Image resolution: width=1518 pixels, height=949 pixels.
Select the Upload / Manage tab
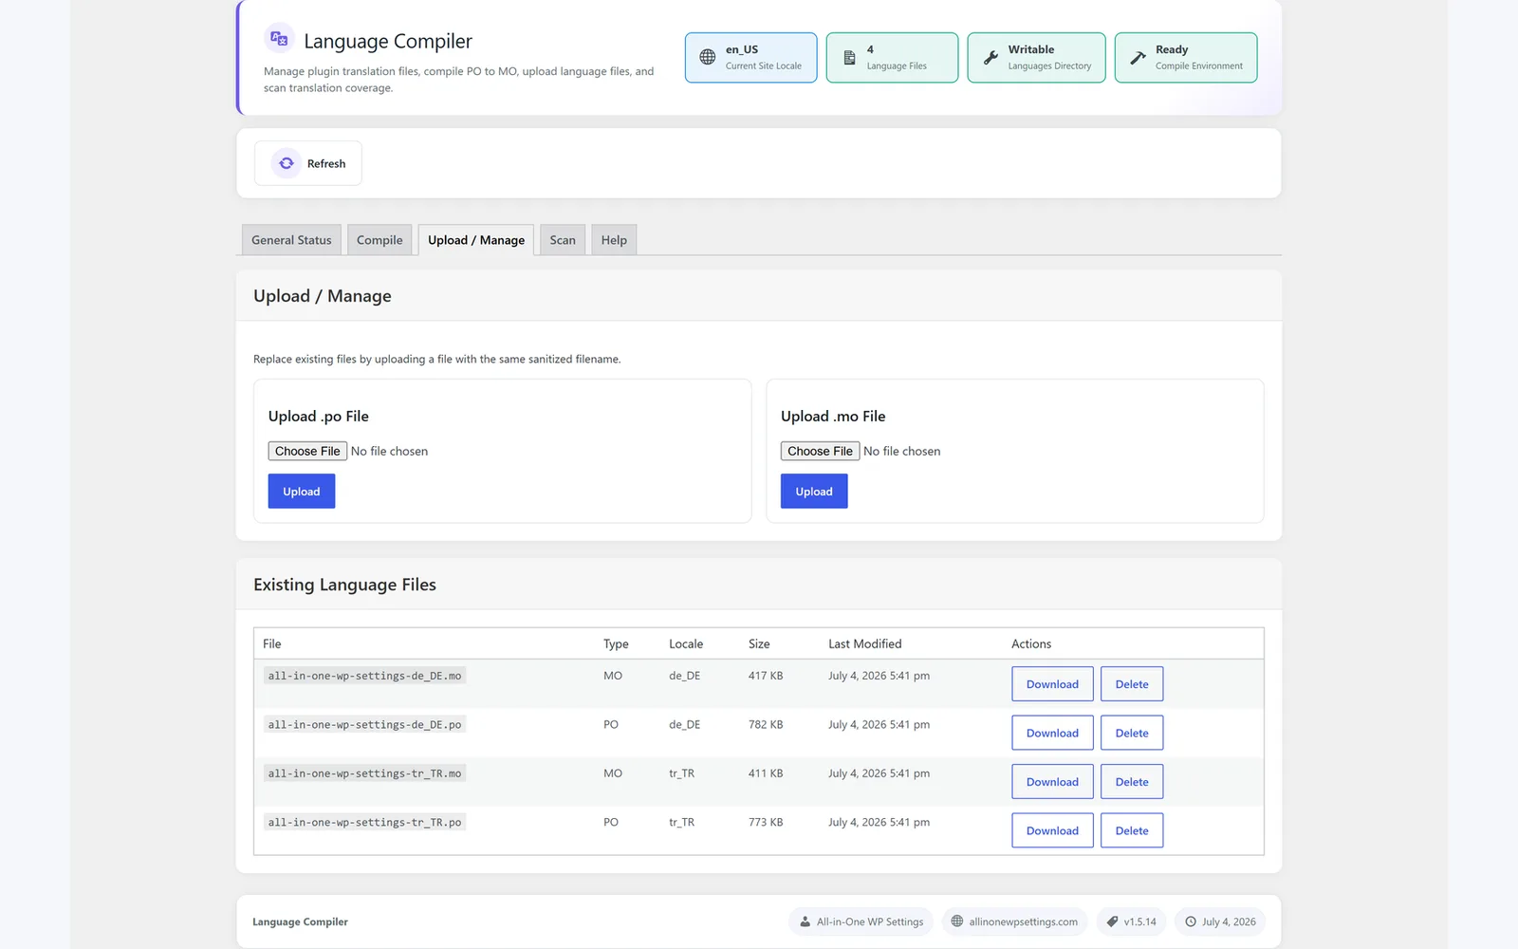click(476, 240)
